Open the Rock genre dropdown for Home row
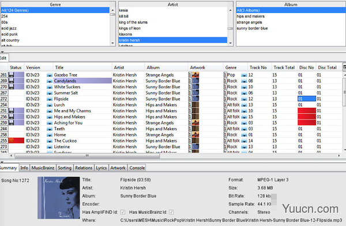Image resolution: width=346 pixels, height=226 pixels. tap(244, 135)
